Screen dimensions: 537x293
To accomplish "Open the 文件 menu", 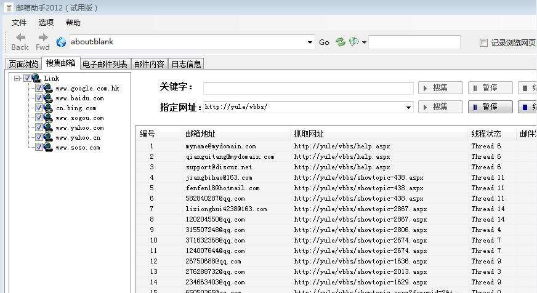I will click(19, 23).
